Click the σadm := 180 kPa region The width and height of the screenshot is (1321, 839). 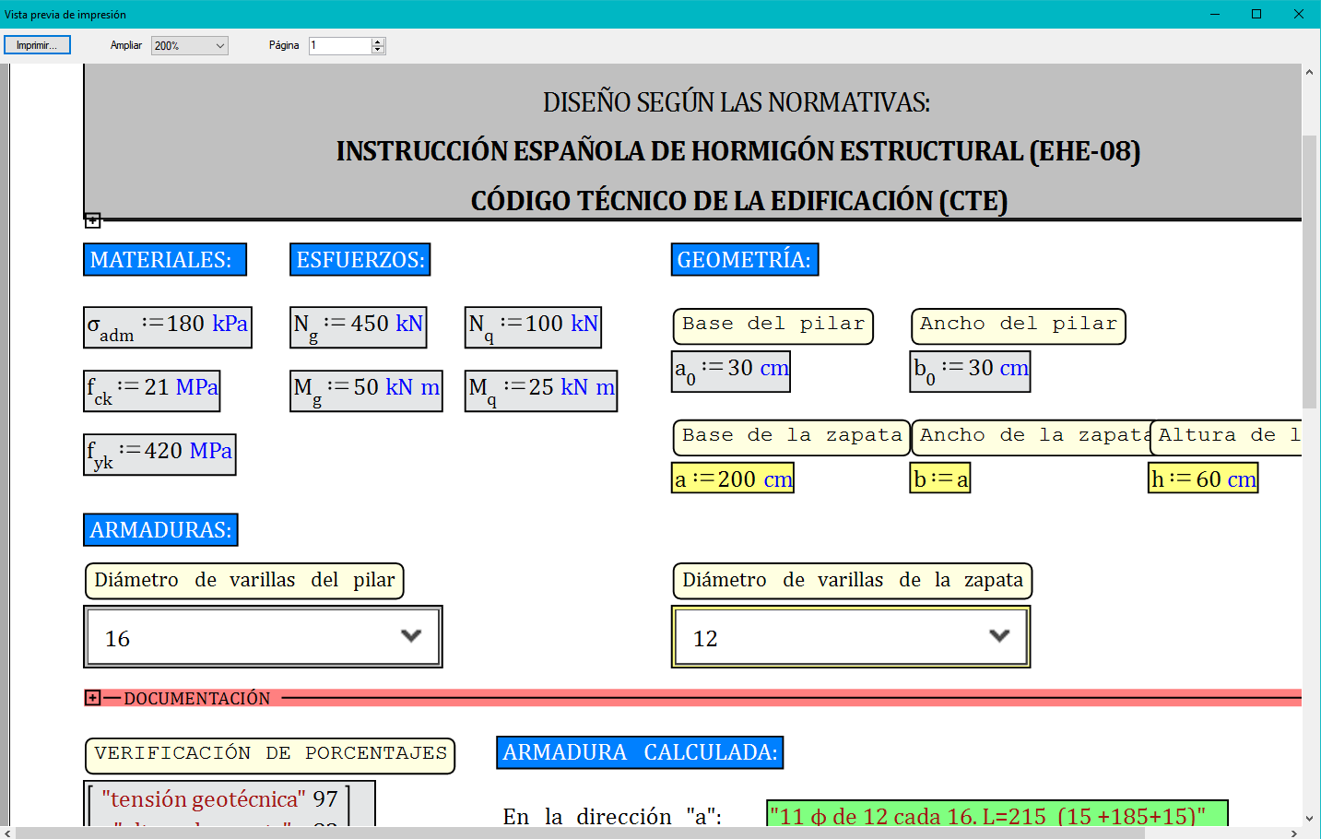[x=168, y=327]
